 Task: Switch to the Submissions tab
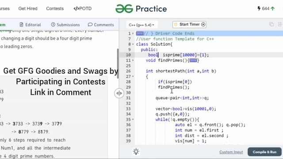point(65,25)
